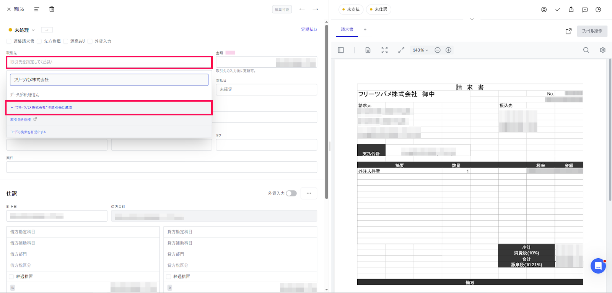Select 借方勘定科目 field
This screenshot has width=612, height=293.
click(x=83, y=232)
